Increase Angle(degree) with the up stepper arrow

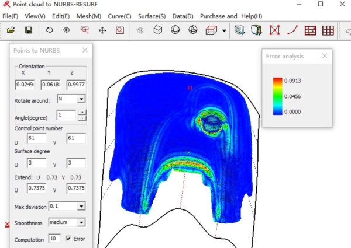tap(82, 112)
